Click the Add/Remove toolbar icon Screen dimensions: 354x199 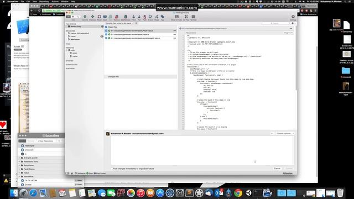126,17
